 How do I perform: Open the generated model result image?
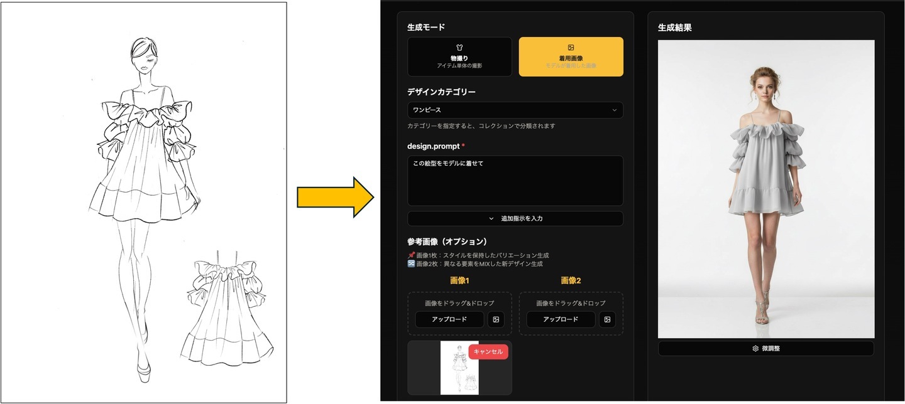click(x=766, y=189)
